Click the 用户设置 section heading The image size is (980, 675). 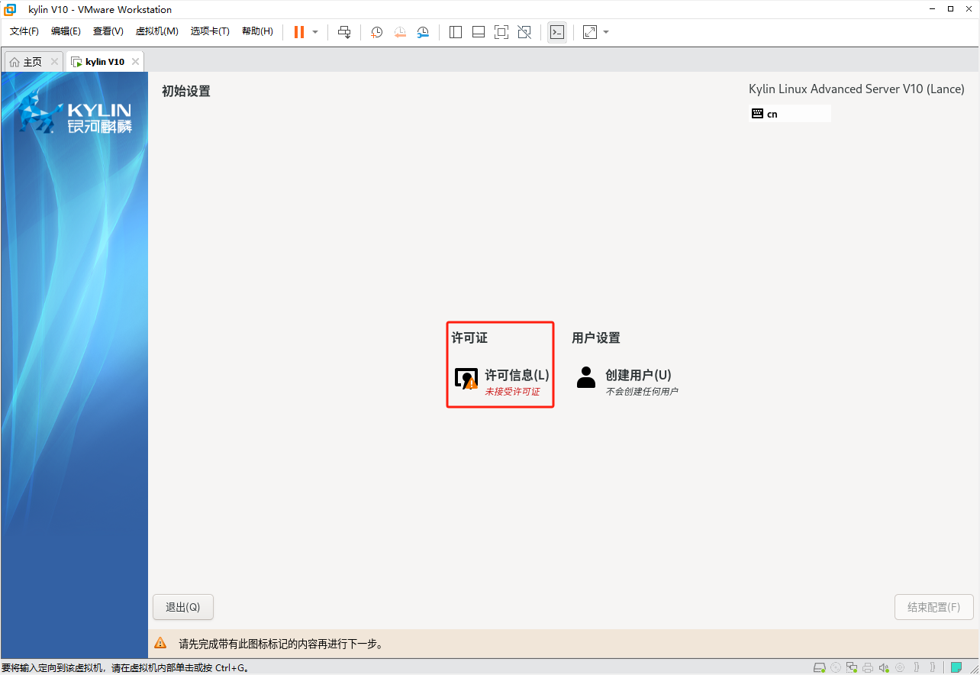596,337
